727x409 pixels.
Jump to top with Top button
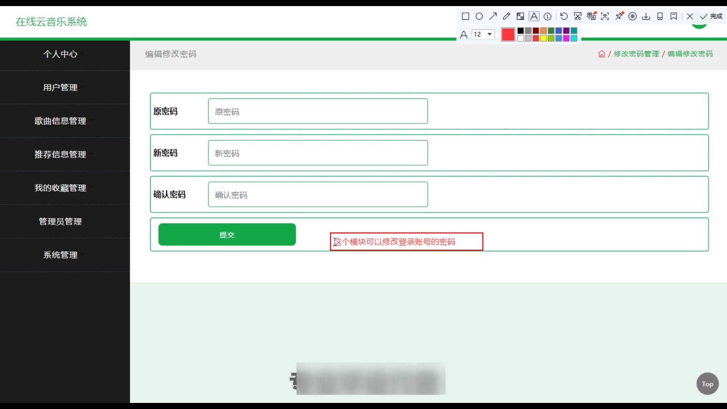pyautogui.click(x=707, y=384)
